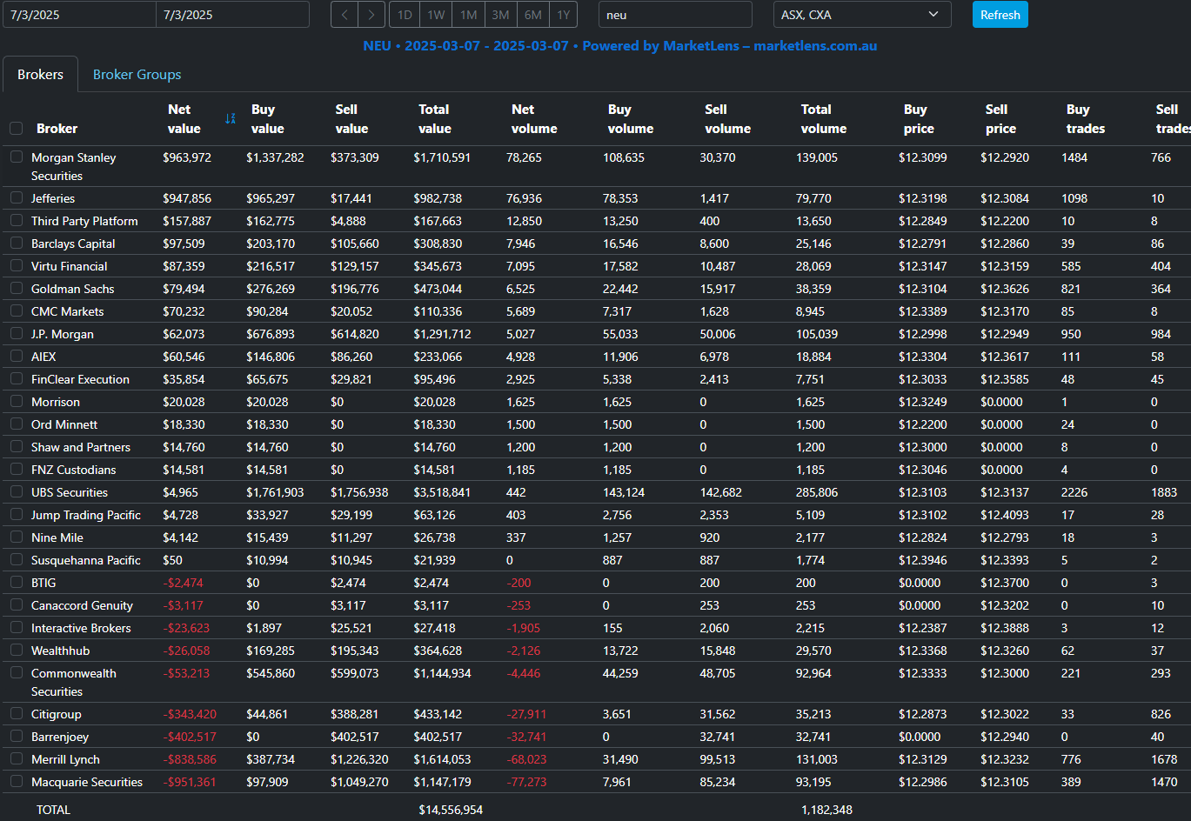Click Barrenjoey net value -$402,517
Viewport: 1191px width, 821px height.
(190, 737)
